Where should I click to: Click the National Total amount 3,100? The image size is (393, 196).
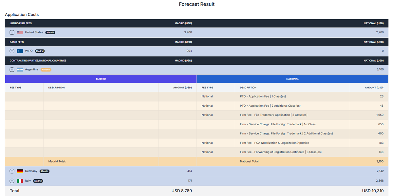pos(380,161)
